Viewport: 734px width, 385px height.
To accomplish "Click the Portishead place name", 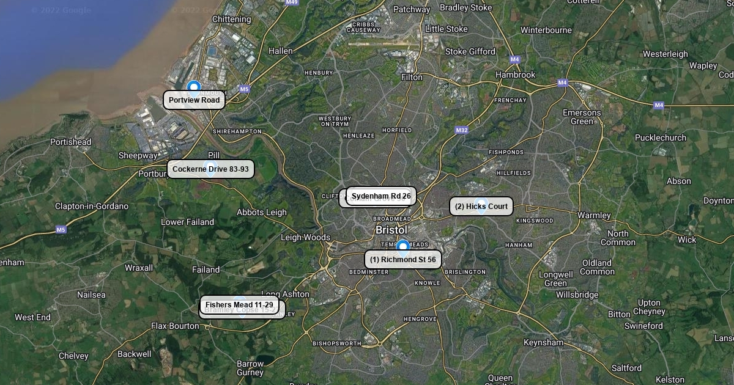I will pos(71,142).
